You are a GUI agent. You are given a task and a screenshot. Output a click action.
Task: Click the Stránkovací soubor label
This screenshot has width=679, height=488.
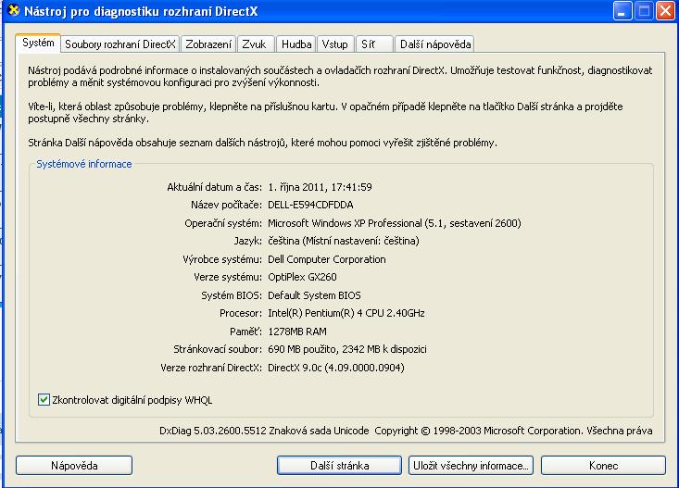pyautogui.click(x=218, y=349)
